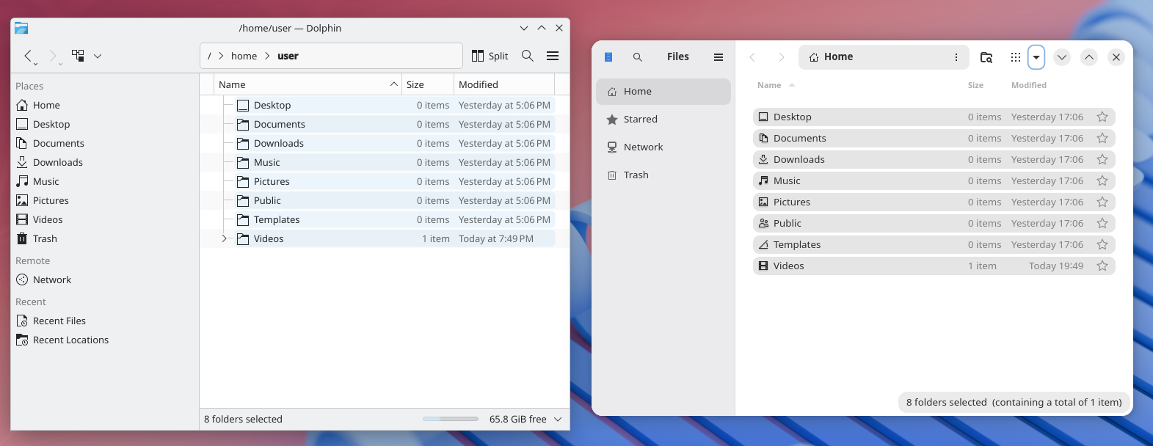
Task: Open path bar three-dot menu in Files
Action: 956,56
